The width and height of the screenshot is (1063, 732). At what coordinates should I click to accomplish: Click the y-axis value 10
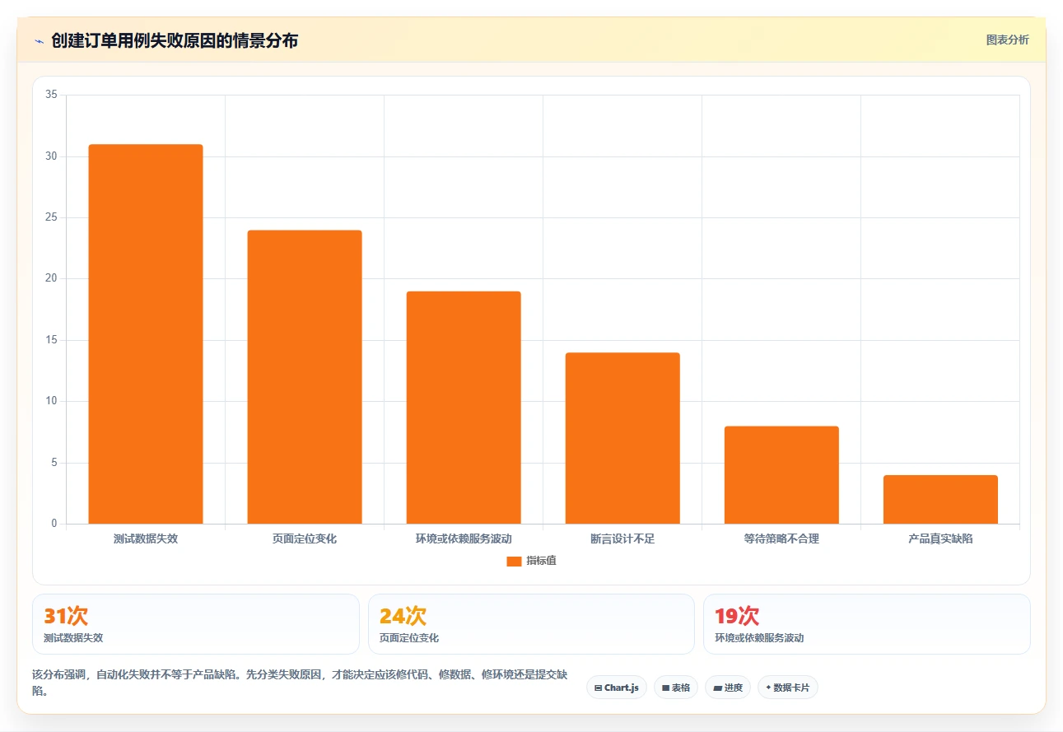pos(51,401)
